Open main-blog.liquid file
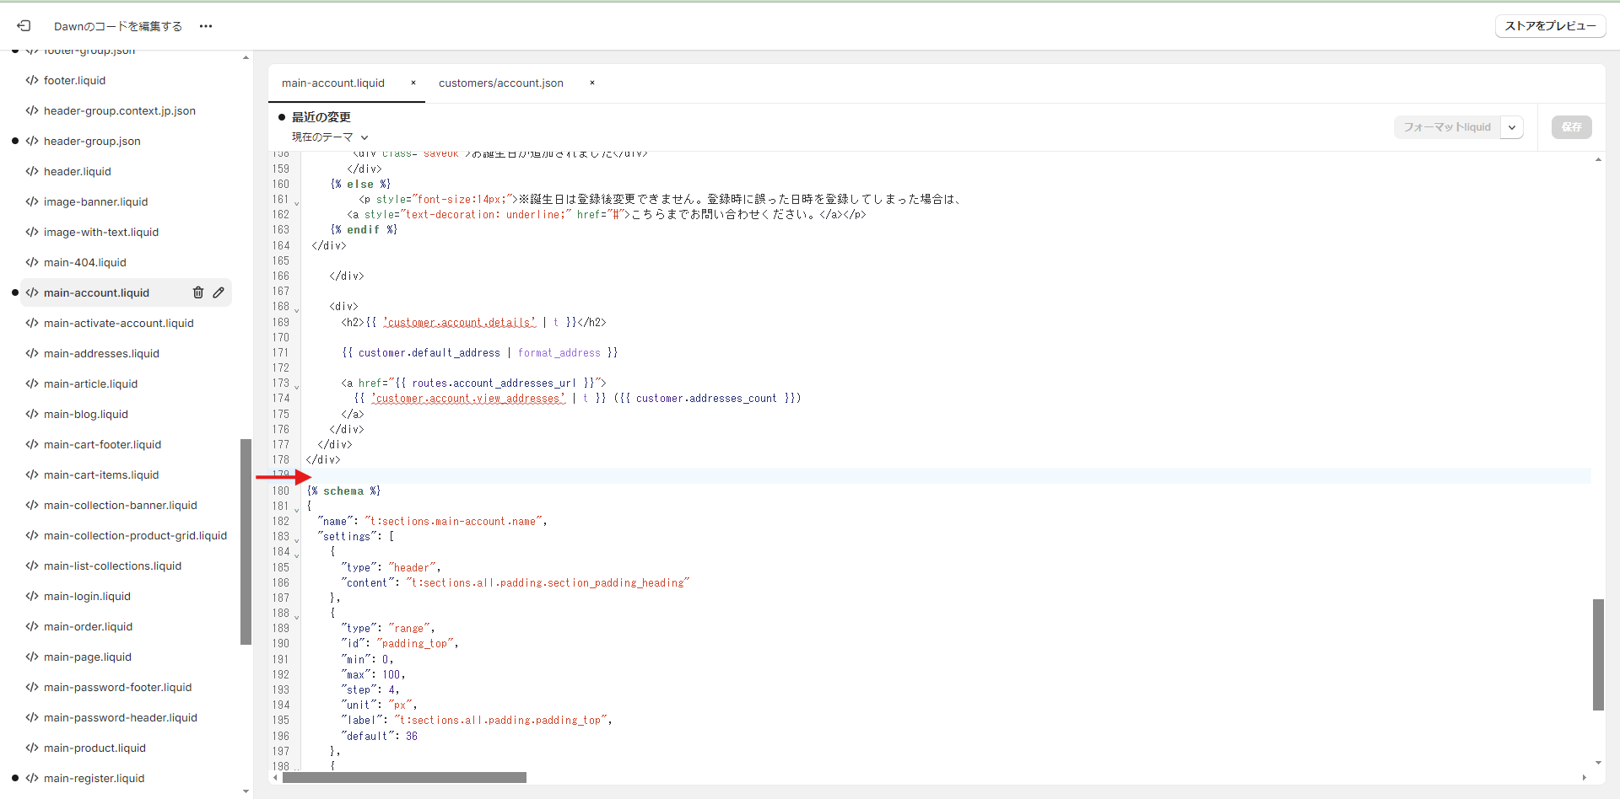 tap(86, 414)
